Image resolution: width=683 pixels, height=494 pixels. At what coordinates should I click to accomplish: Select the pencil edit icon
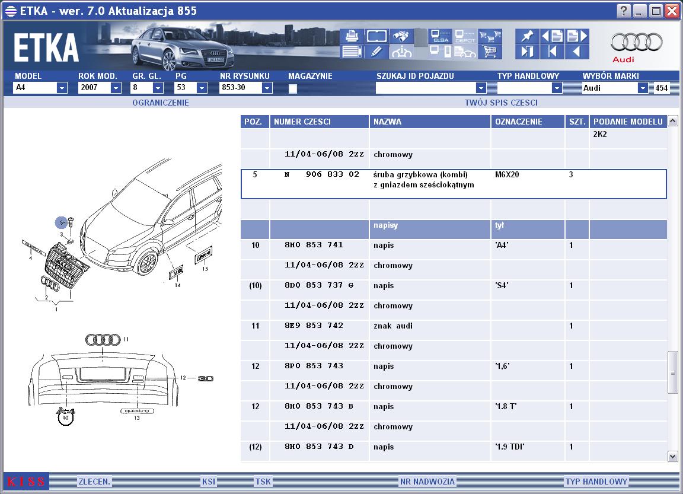[376, 52]
